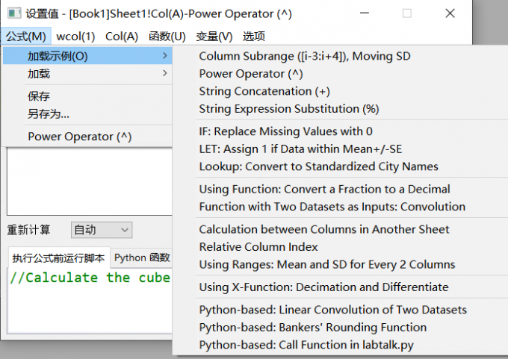Choose 另存为... from the formula menu

87,114
